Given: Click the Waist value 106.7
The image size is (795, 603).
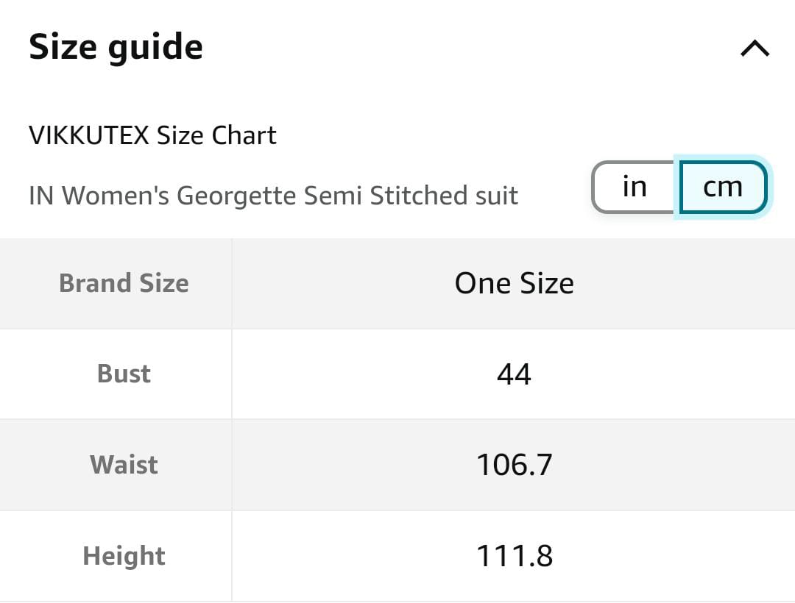Looking at the screenshot, I should 514,465.
